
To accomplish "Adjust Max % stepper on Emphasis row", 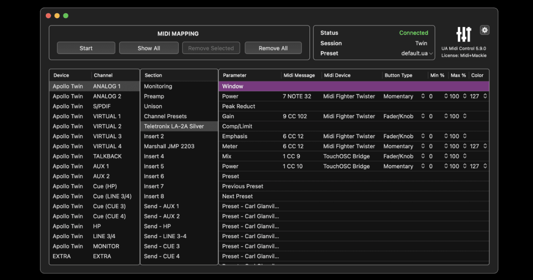I will pos(465,136).
